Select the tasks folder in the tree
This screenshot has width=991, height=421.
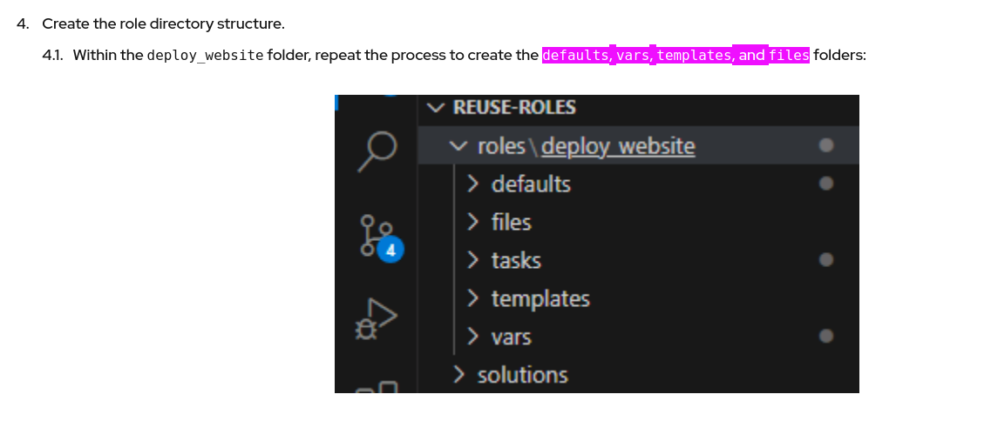[516, 261]
